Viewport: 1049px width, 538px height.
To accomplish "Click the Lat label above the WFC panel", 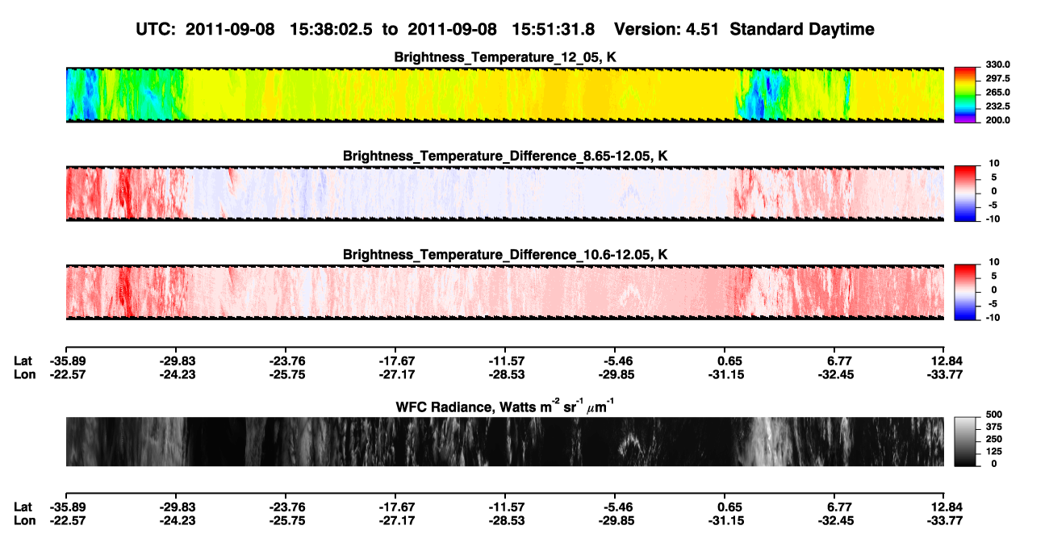I will pos(22,361).
